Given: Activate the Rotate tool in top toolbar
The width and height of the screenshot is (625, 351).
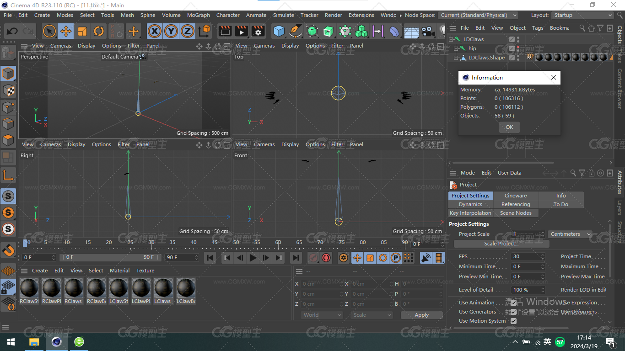Looking at the screenshot, I should coord(99,31).
